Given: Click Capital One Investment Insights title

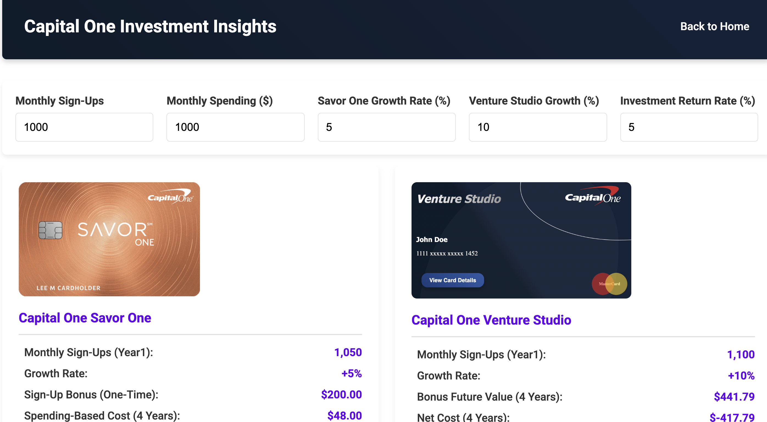Looking at the screenshot, I should tap(150, 26).
